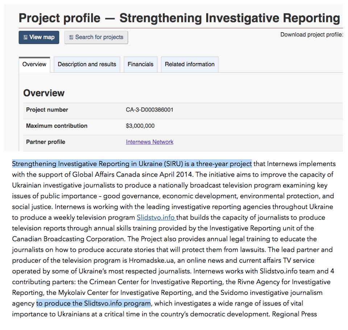This screenshot has width=348, height=330.
Task: Click the project number CA-3-D000386001
Action: pos(149,110)
